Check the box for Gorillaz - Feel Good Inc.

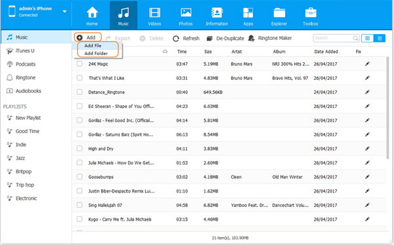pyautogui.click(x=79, y=120)
